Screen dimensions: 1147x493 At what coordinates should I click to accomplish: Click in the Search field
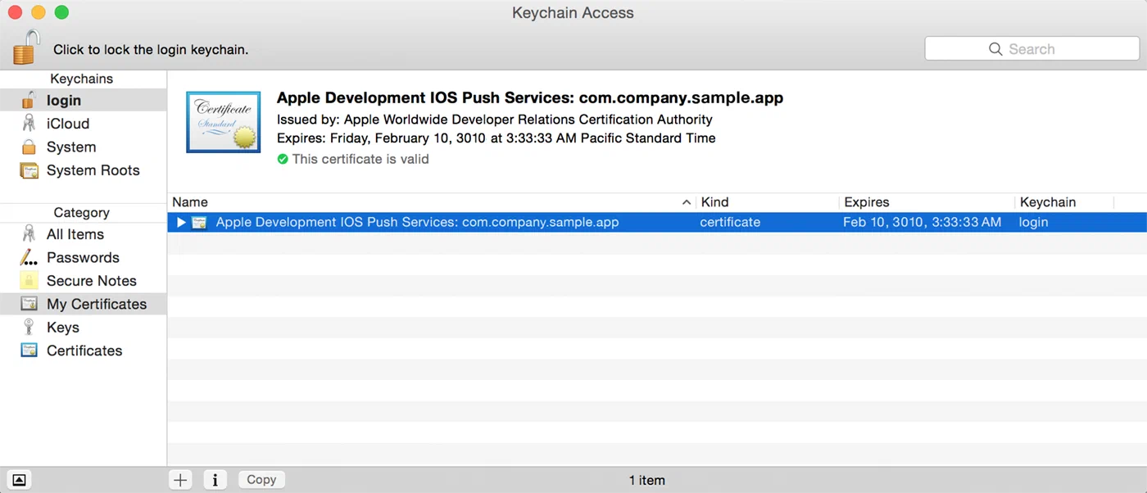[1031, 49]
